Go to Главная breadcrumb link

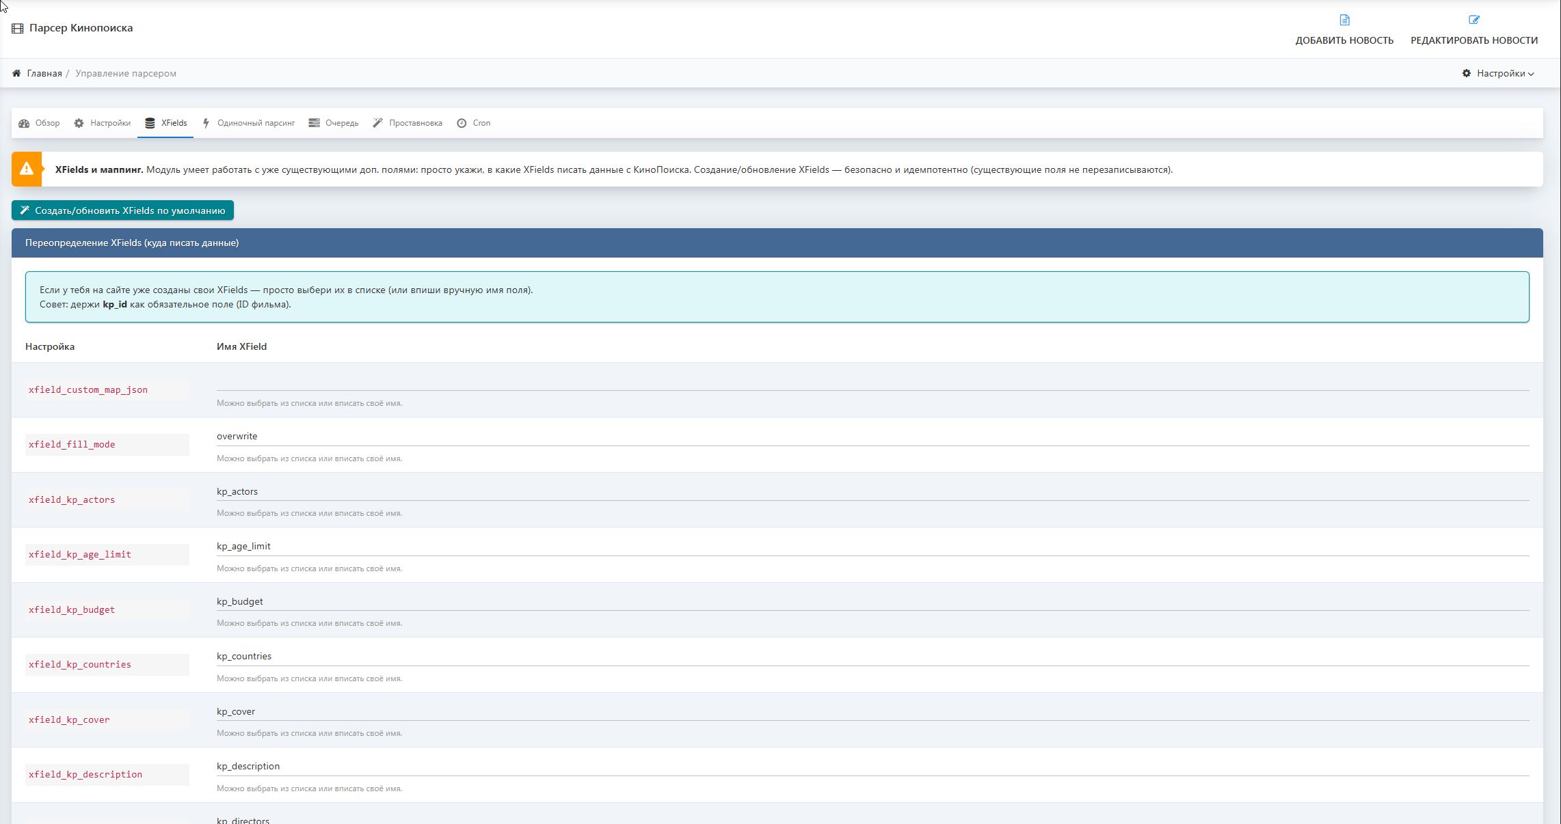44,73
